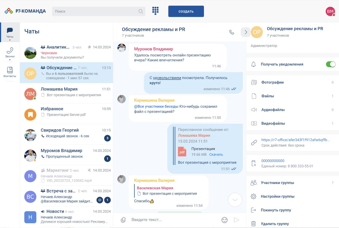Toggle Получать уведомления switch
Image resolution: width=339 pixels, height=228 pixels.
331,64
